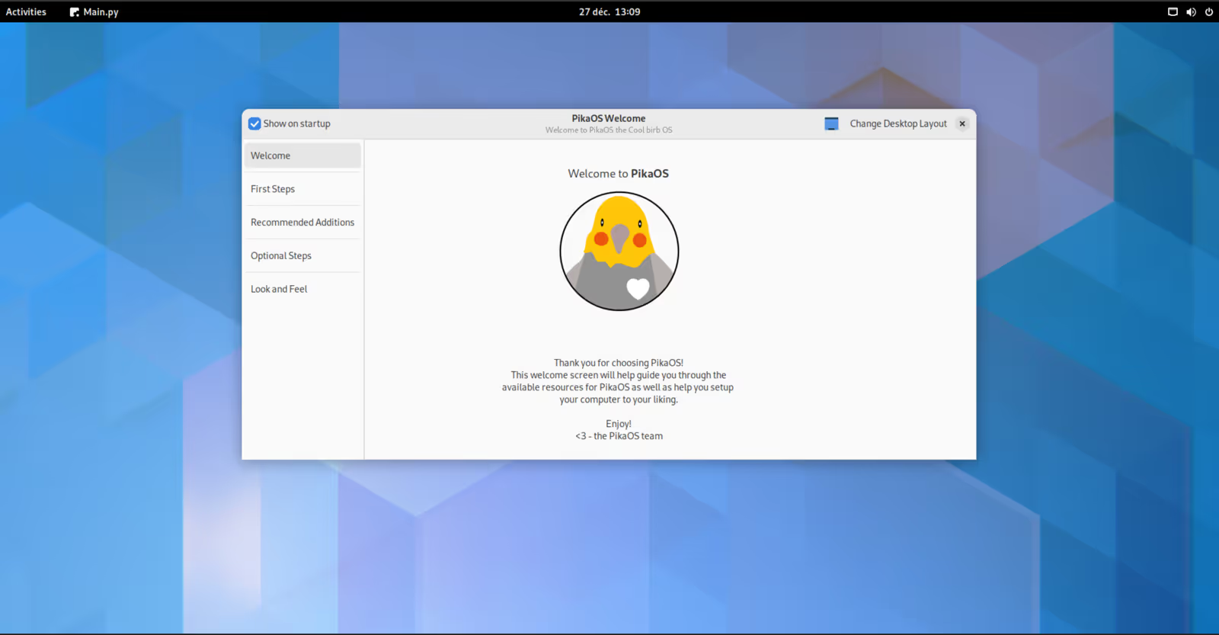Click the PikaOS Welcome window title
The image size is (1219, 635).
pos(608,118)
